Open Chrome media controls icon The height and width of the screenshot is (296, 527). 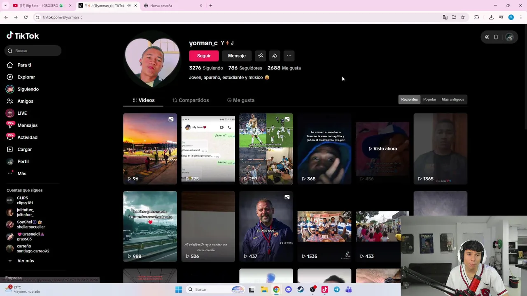501,17
